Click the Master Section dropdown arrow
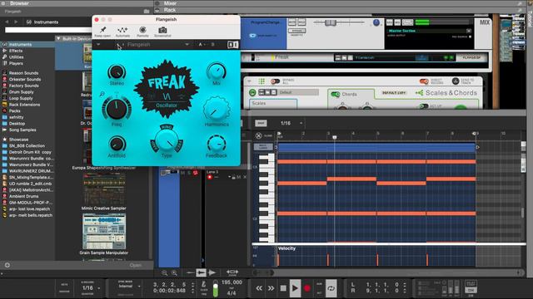 pos(469,31)
